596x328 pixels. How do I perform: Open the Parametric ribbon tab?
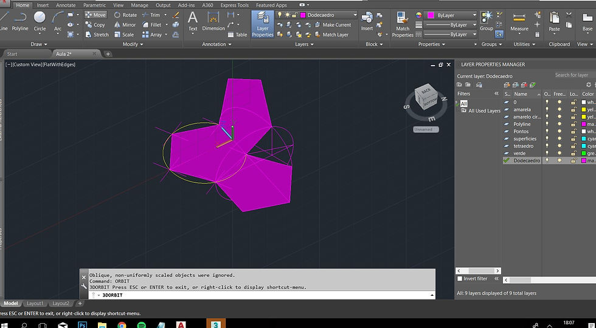coord(95,5)
